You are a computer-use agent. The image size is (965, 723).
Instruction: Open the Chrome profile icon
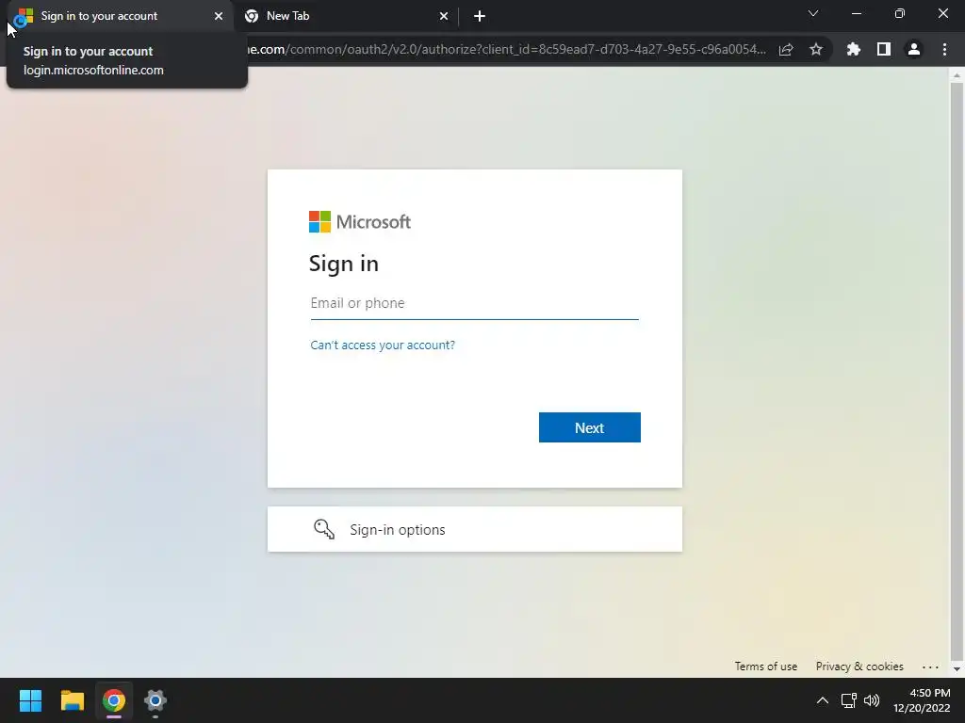tap(914, 49)
